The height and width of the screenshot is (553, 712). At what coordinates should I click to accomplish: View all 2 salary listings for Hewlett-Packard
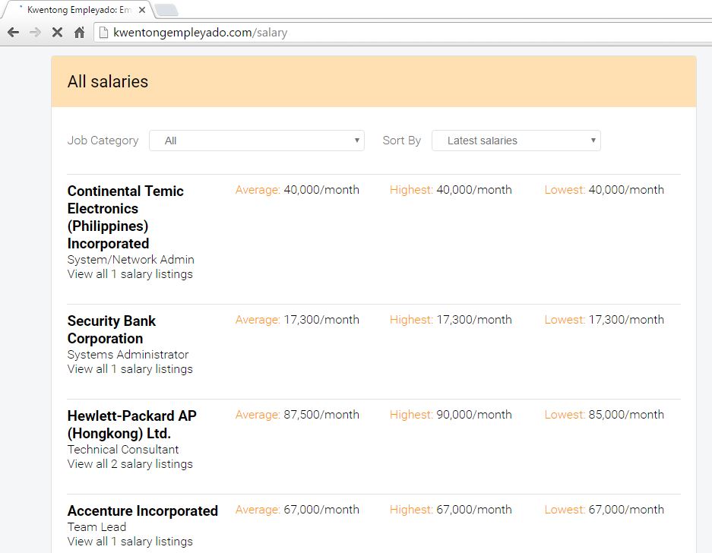tap(130, 464)
